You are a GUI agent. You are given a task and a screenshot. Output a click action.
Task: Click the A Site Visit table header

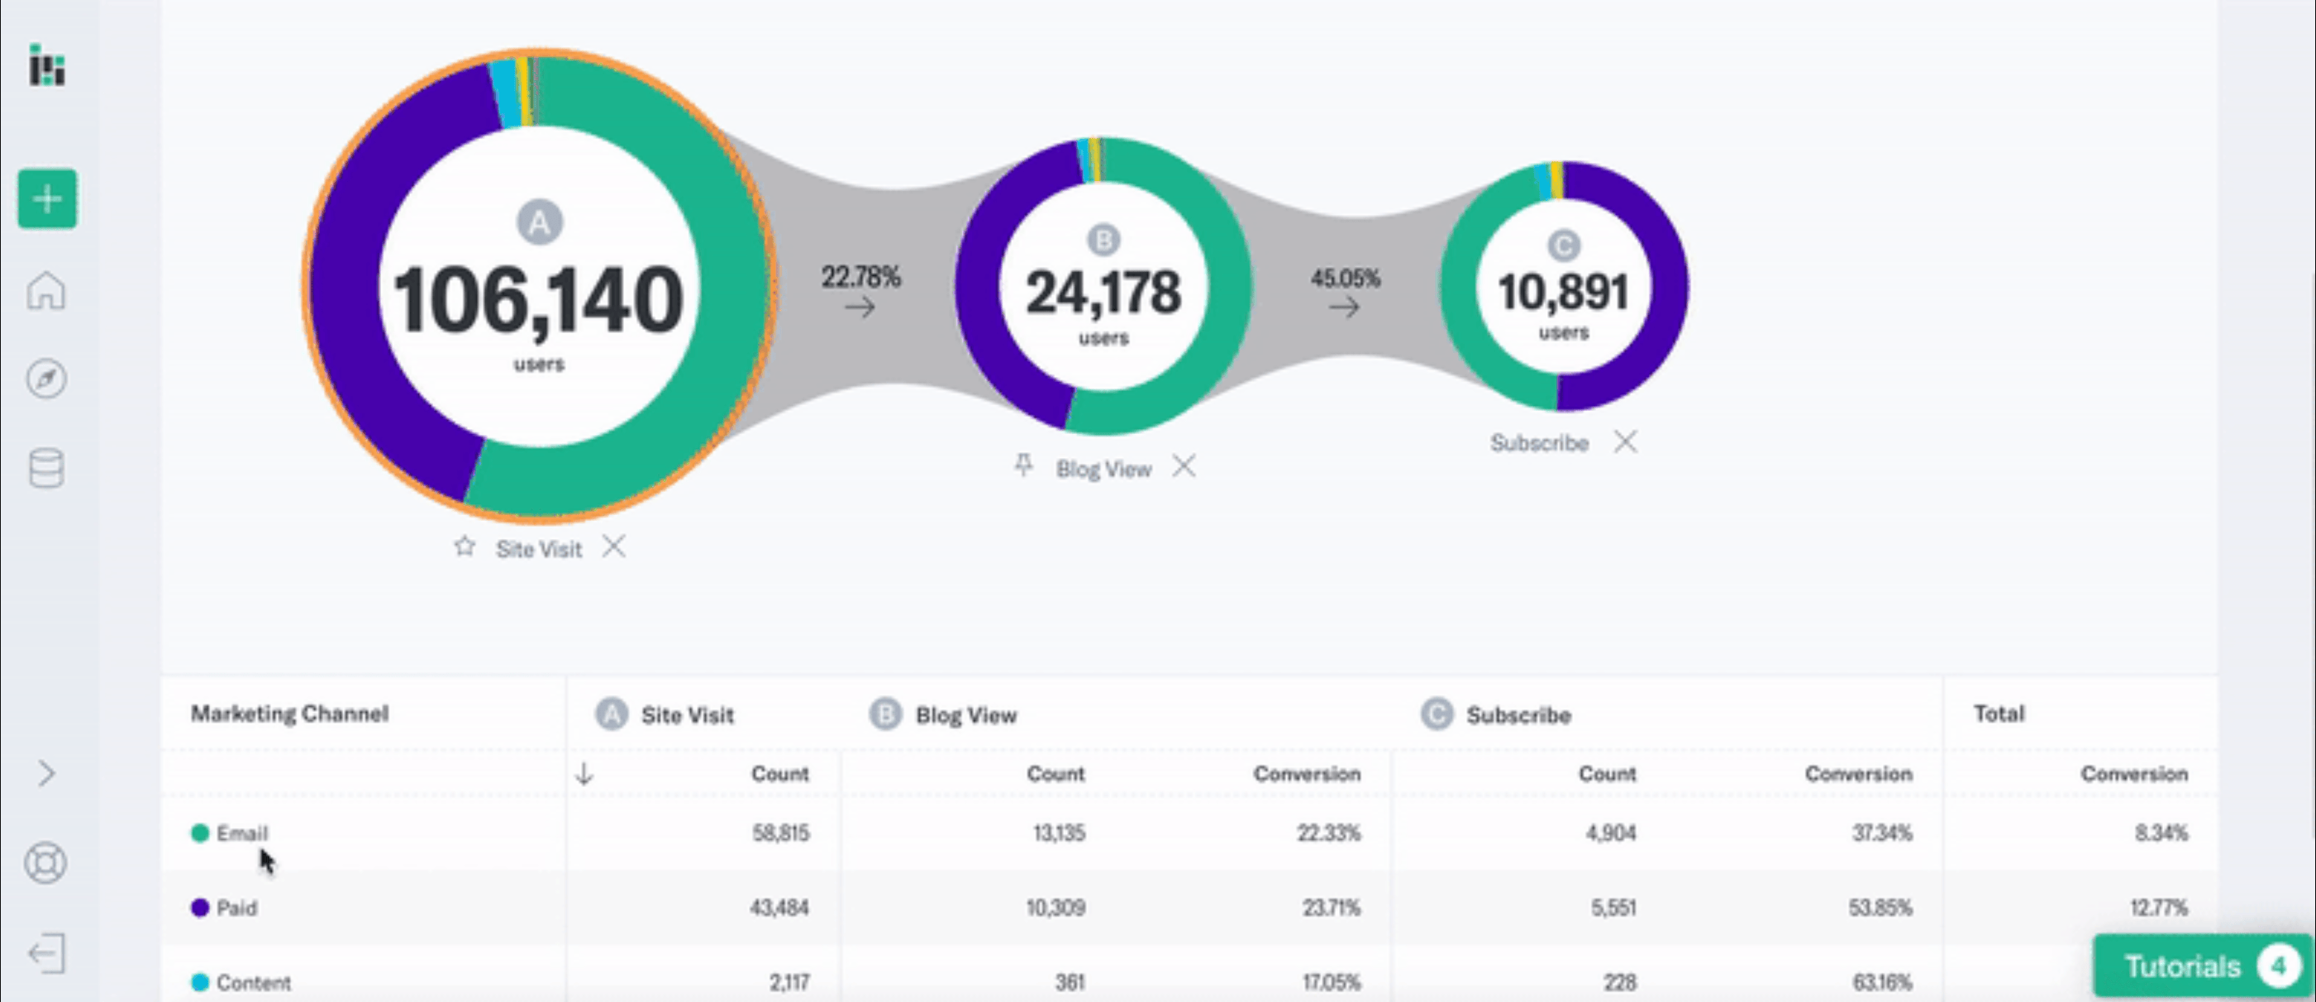pyautogui.click(x=665, y=715)
